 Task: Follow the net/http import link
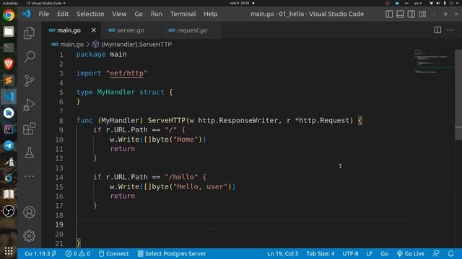127,73
